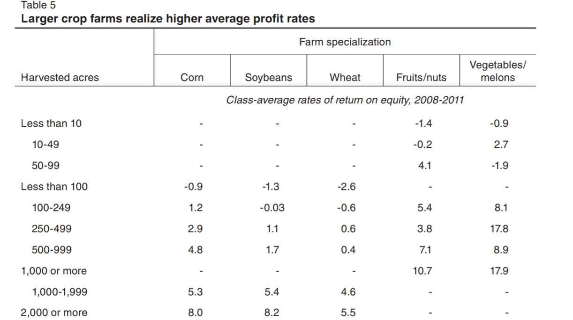Screen dimensions: 573x320
Task: Click the "2,000 or more" row label
Action: (54, 313)
